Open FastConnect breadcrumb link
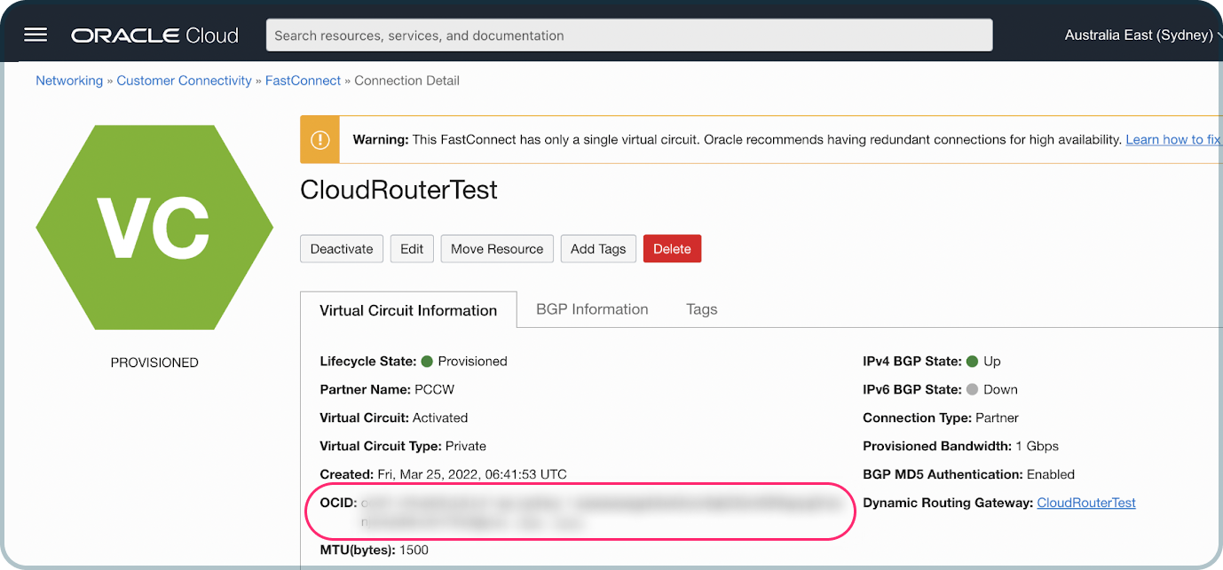The image size is (1223, 570). click(x=303, y=81)
